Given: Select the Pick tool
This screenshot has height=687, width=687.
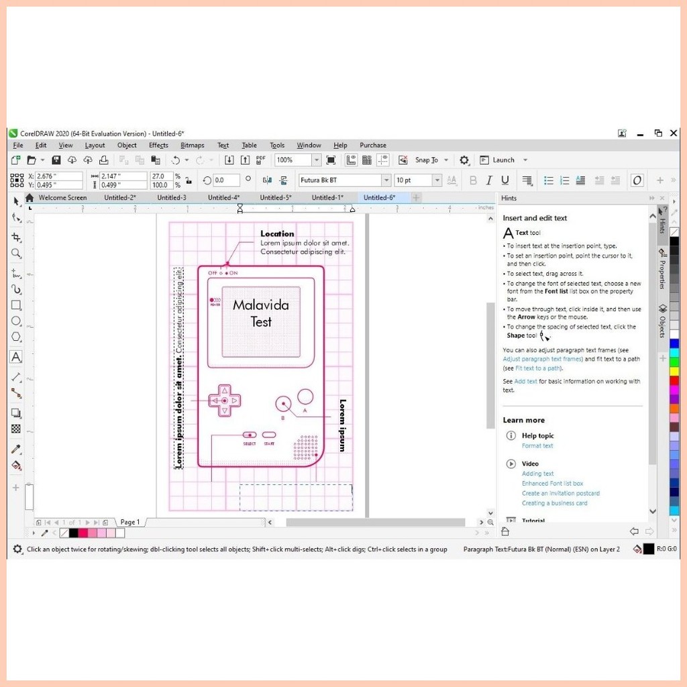Looking at the screenshot, I should tap(15, 201).
